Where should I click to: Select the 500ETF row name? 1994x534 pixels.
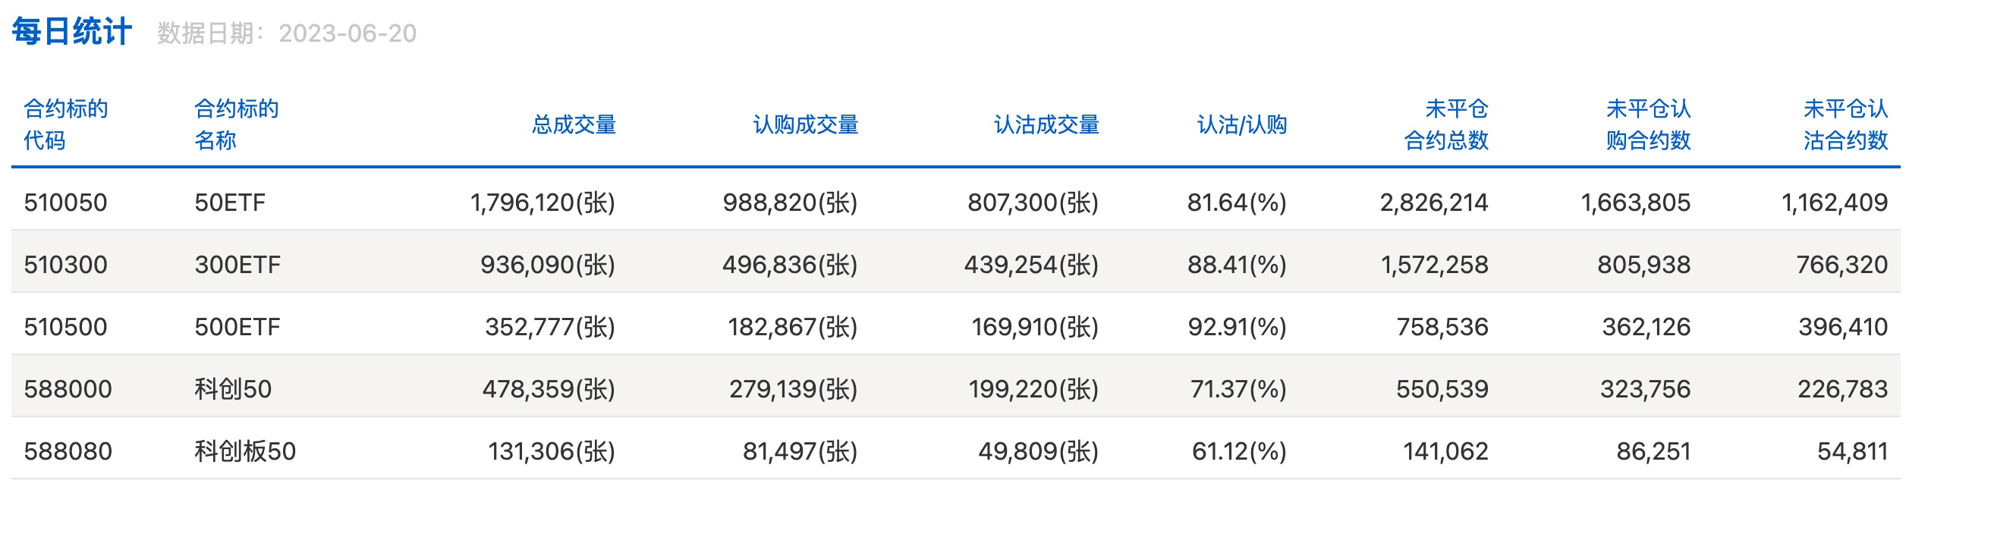click(237, 327)
